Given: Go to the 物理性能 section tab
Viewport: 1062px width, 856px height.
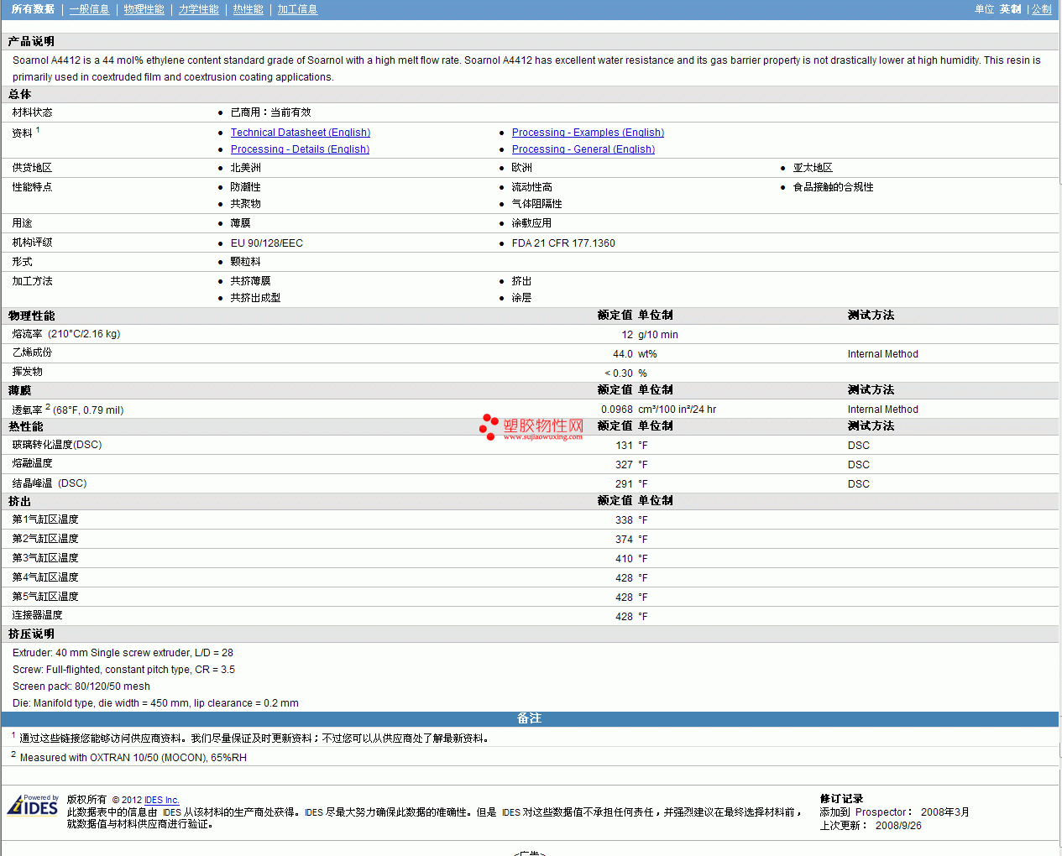Looking at the screenshot, I should coord(144,9).
